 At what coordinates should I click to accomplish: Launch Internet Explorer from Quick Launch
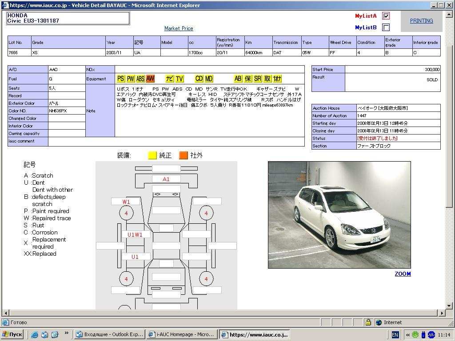35,335
